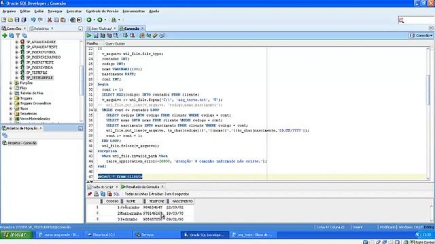Switch to Query Builder tab

115,43
